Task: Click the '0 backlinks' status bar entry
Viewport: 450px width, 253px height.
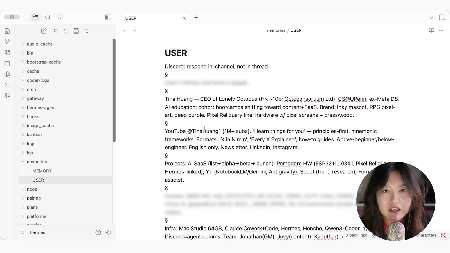Action: point(356,235)
